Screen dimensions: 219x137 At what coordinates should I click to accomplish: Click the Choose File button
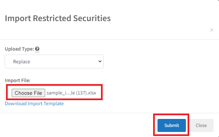click(28, 93)
